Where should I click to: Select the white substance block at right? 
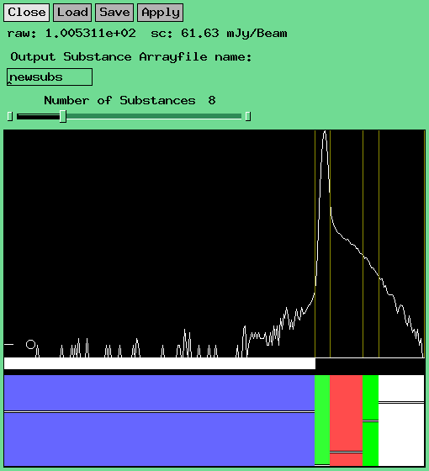[x=401, y=421]
